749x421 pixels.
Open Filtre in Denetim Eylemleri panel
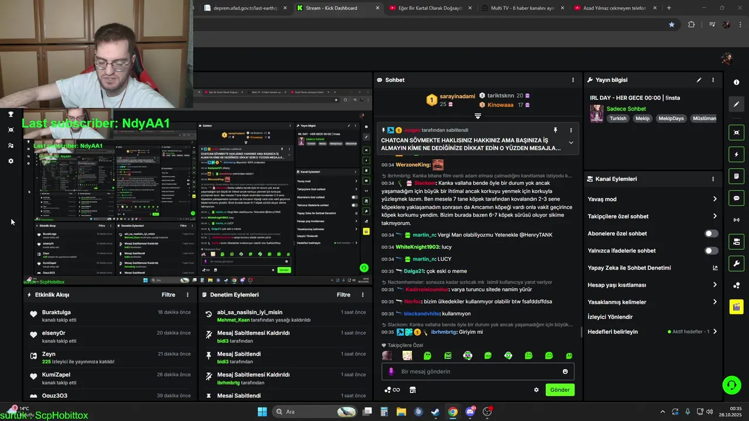(343, 295)
